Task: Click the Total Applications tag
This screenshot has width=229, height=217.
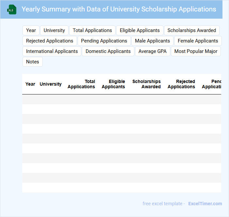Action: click(x=92, y=30)
